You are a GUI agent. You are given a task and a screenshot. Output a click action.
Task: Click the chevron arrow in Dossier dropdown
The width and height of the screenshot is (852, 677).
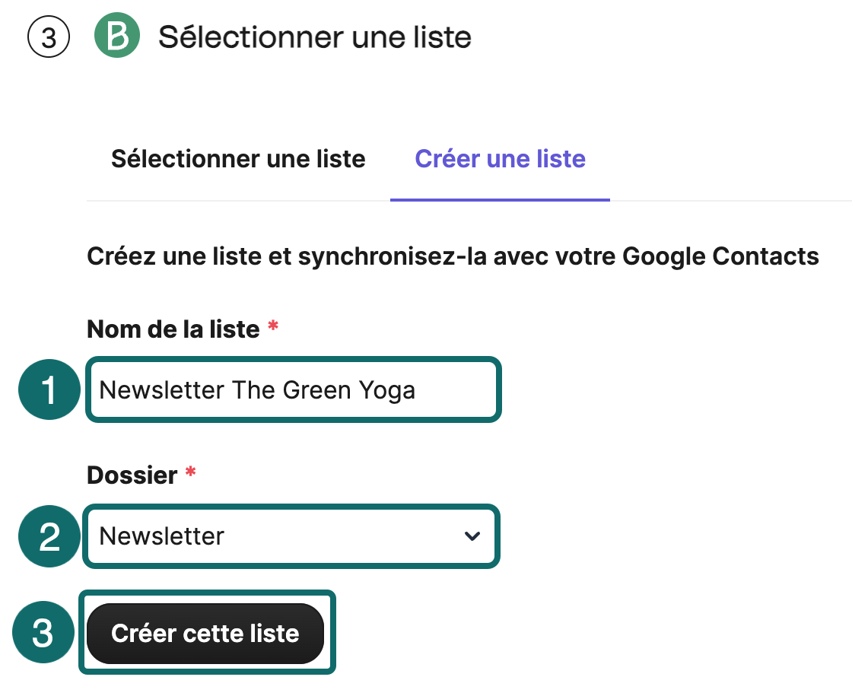click(472, 536)
